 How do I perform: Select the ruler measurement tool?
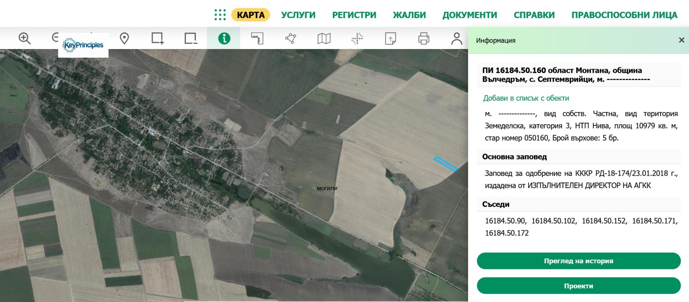[257, 38]
